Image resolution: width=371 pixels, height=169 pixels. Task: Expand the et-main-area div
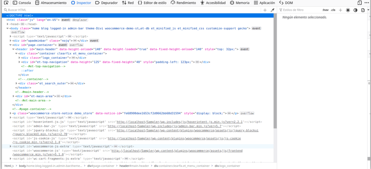click(x=13, y=96)
